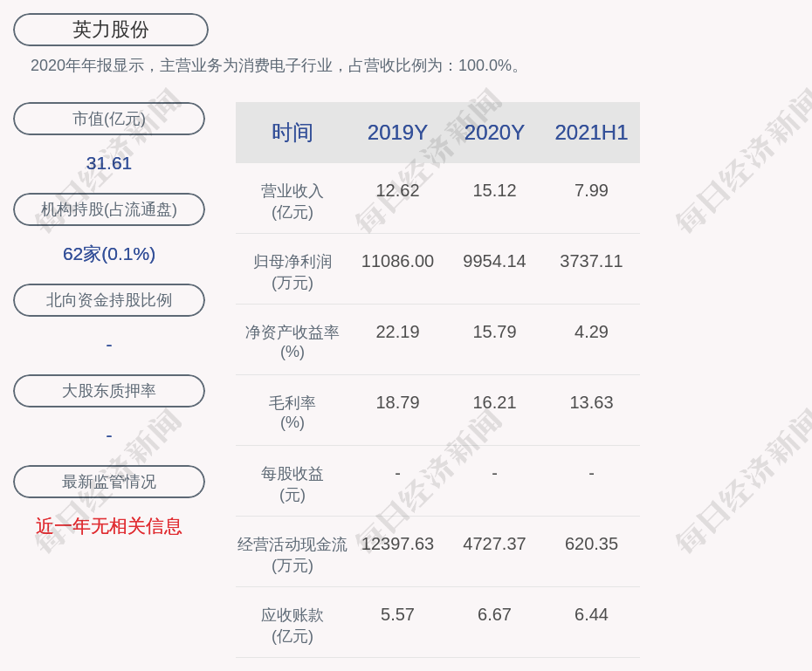Click the net profit value 3737.11
Image resolution: width=812 pixels, height=671 pixels.
(591, 261)
